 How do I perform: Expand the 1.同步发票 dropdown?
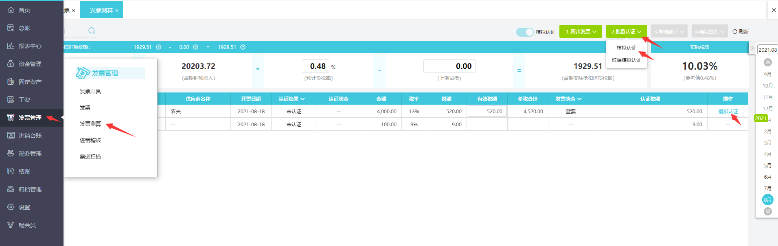pos(581,31)
